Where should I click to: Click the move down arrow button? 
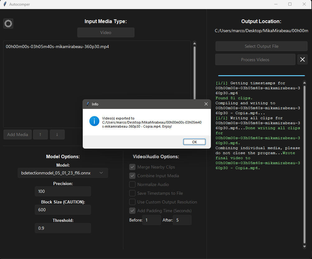(x=57, y=134)
